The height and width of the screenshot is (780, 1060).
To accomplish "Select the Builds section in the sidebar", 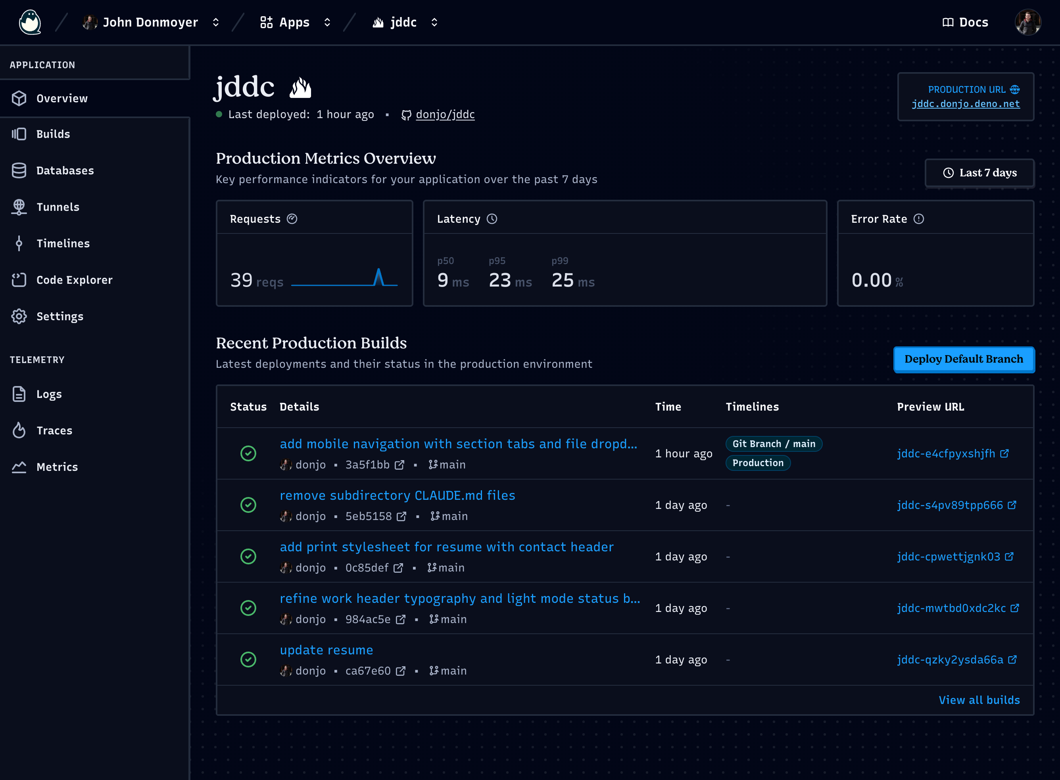I will click(53, 134).
